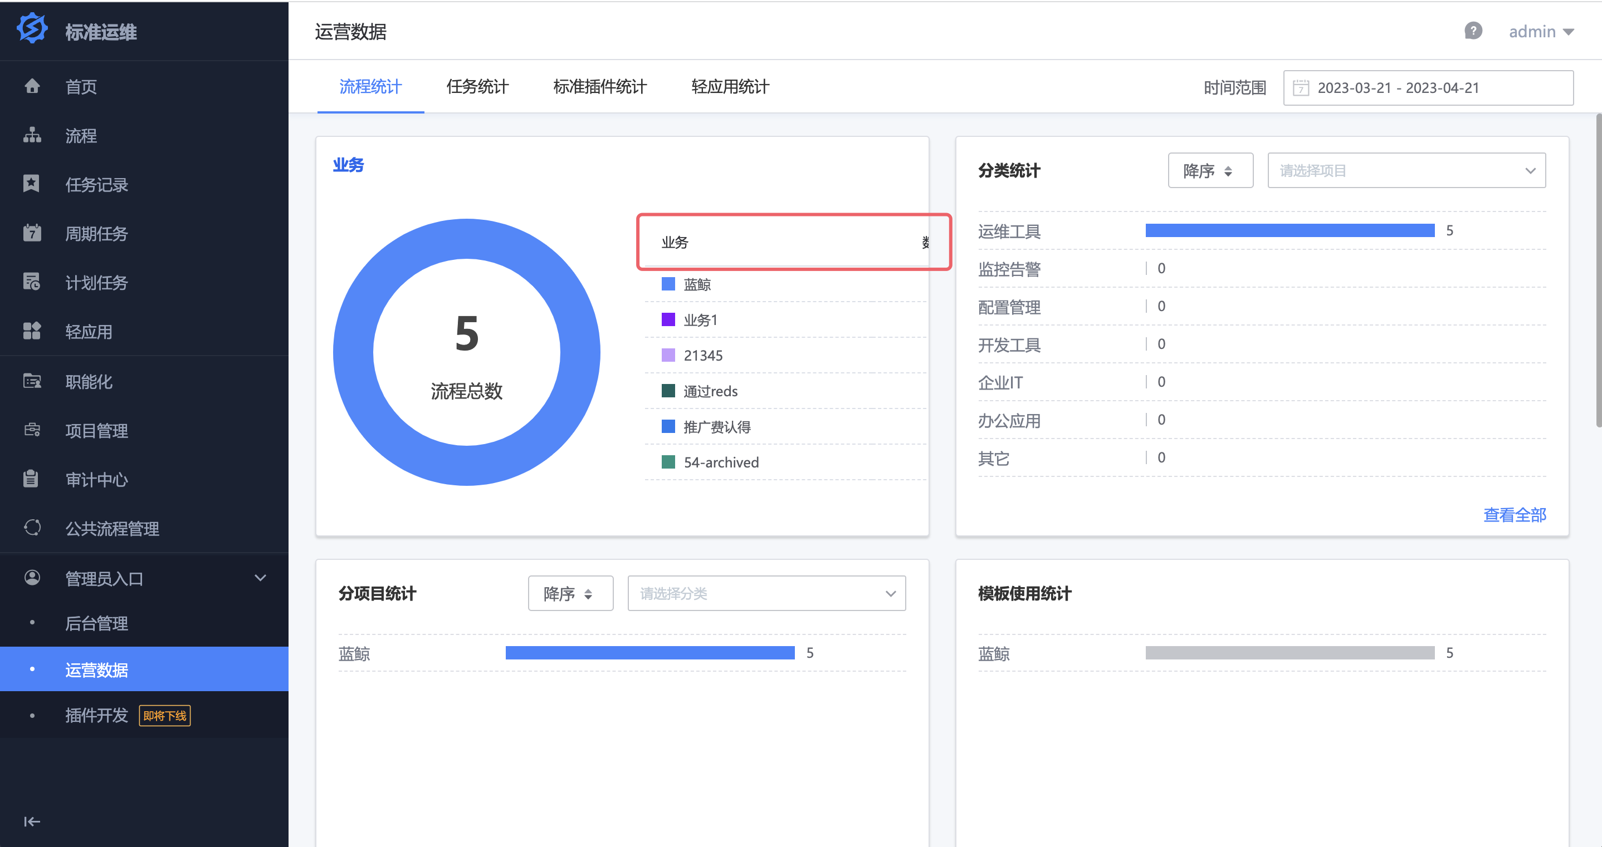Collapse the left sidebar with the arrow icon
The width and height of the screenshot is (1602, 847).
(x=32, y=821)
